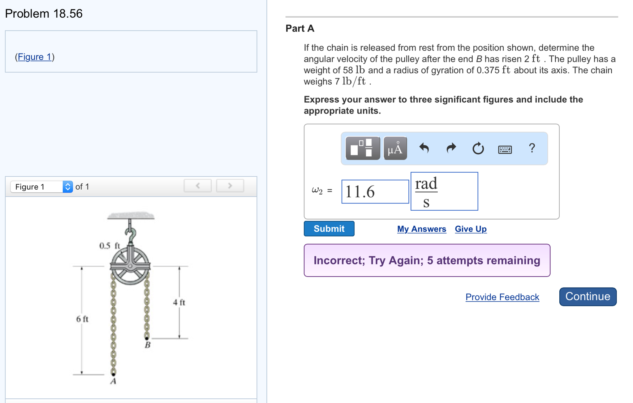Open help via the question mark icon

[532, 148]
